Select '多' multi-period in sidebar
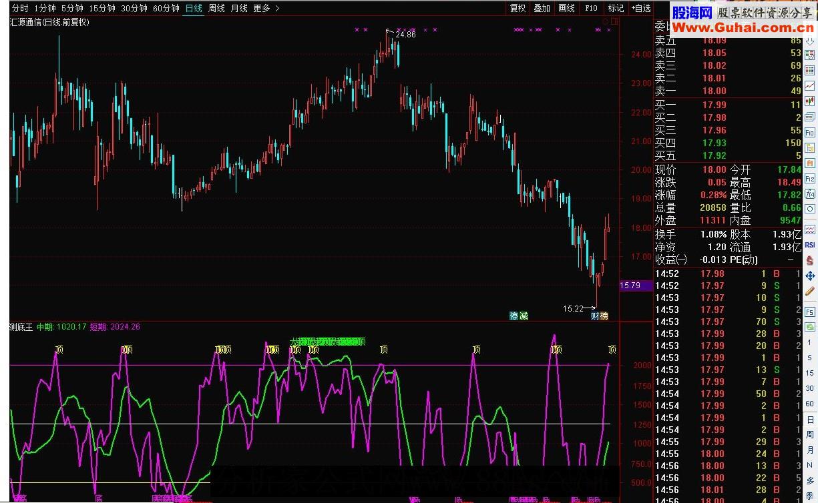Screen dimensions: 818x503 [x=809, y=480]
